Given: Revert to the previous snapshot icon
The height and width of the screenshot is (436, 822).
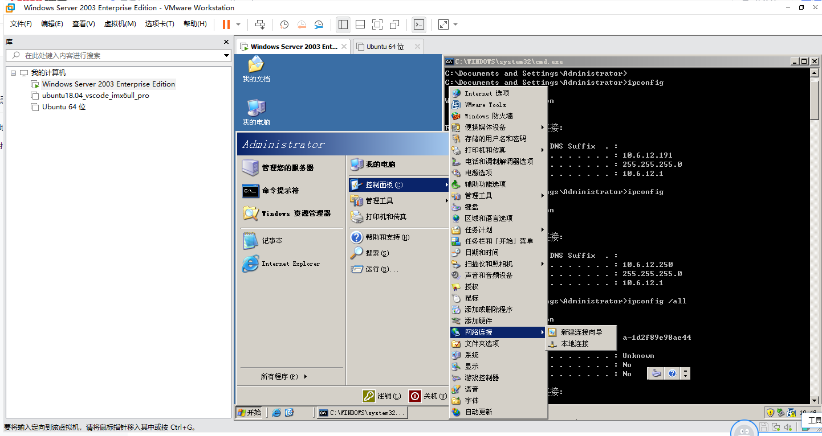Looking at the screenshot, I should pos(302,24).
